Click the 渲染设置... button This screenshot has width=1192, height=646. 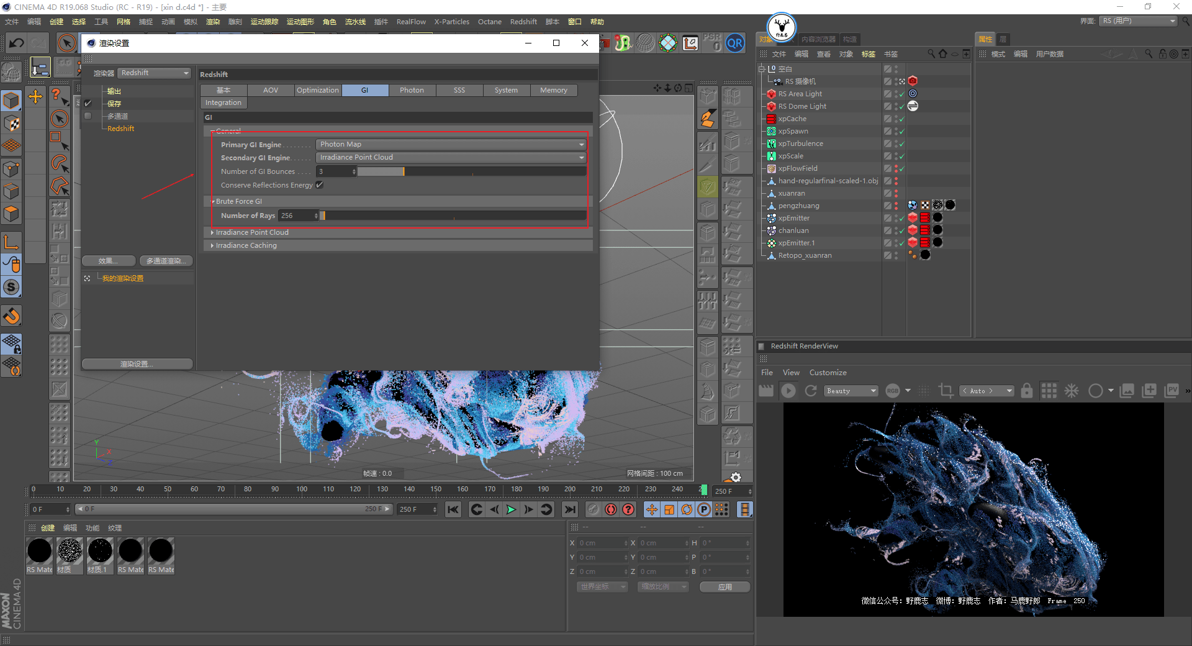(x=137, y=364)
